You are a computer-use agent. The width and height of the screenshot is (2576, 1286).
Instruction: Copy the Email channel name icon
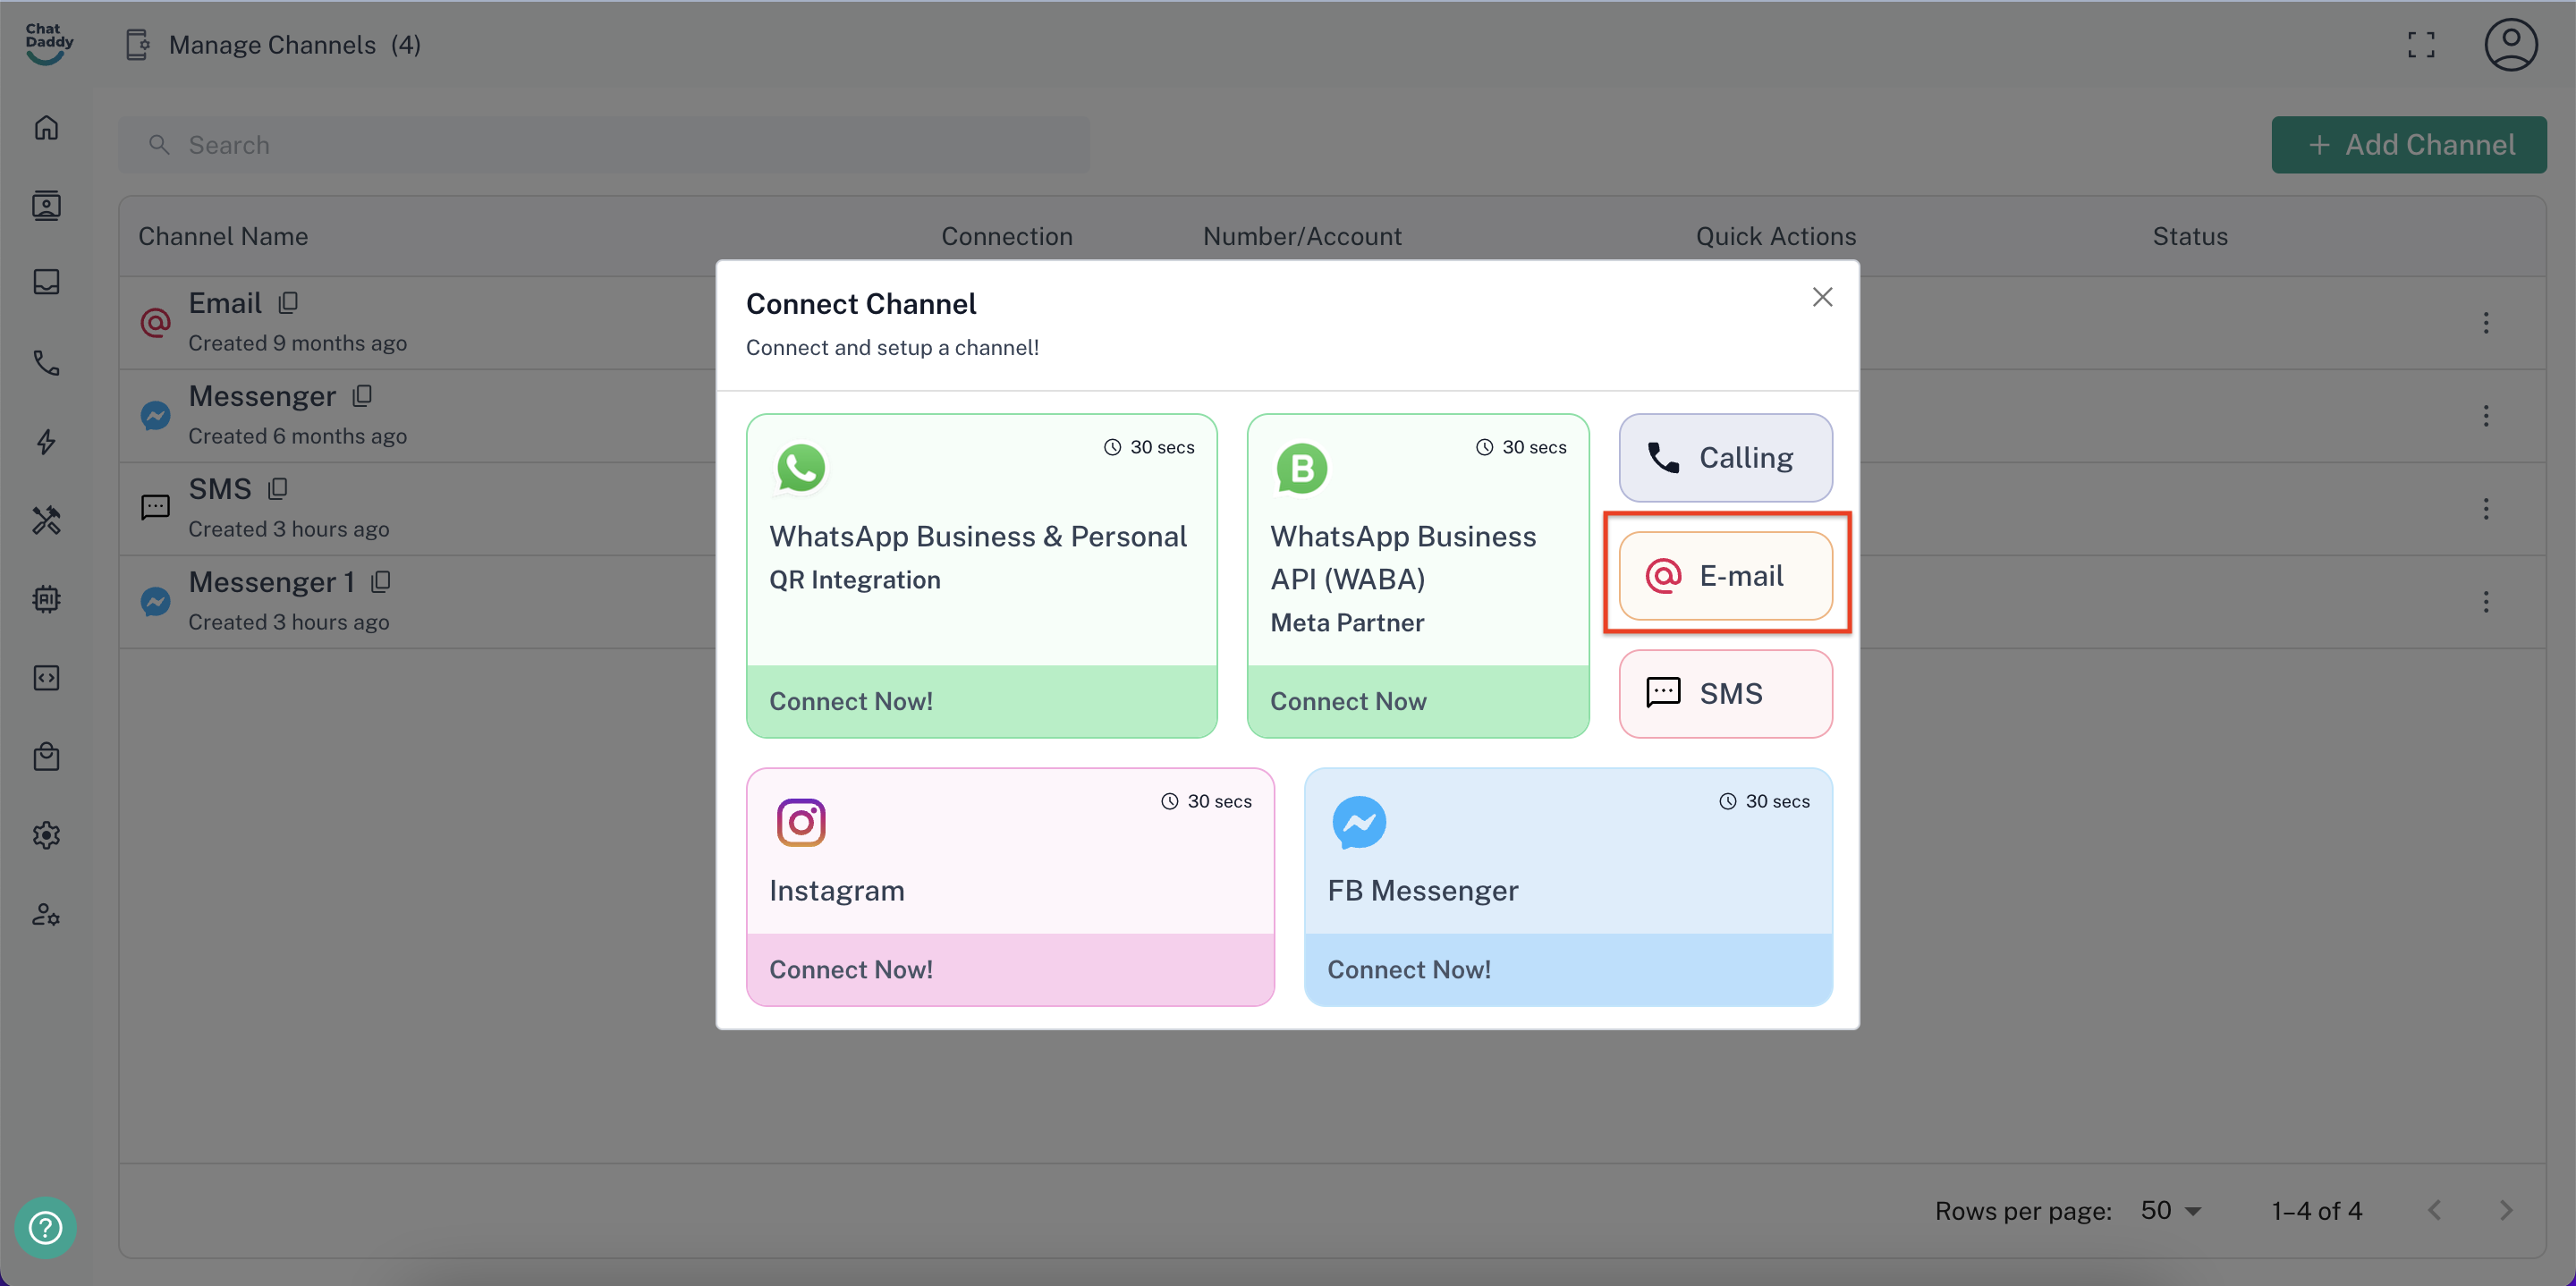coord(288,302)
